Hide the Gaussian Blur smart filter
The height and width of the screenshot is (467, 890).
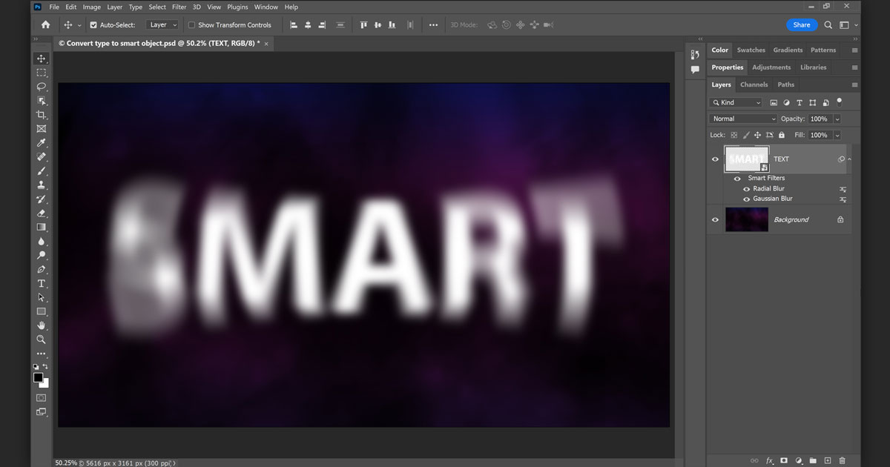(747, 199)
